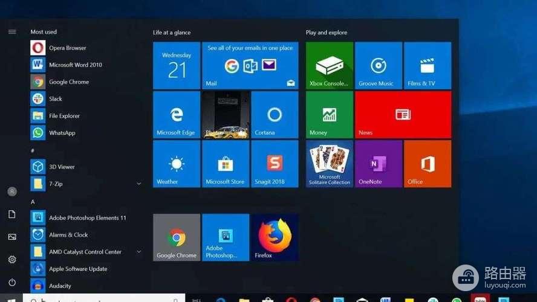
Task: Launch the Google Chrome tile
Action: [177, 237]
